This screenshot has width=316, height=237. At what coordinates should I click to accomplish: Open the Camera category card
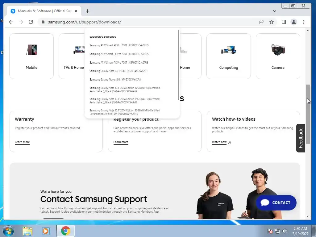click(278, 56)
